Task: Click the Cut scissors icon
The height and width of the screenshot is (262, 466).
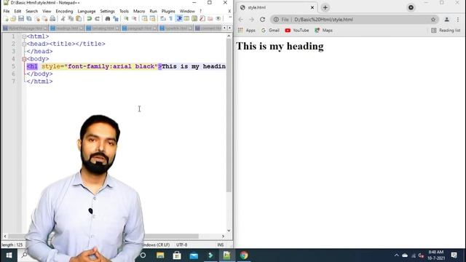Action: click(x=63, y=19)
